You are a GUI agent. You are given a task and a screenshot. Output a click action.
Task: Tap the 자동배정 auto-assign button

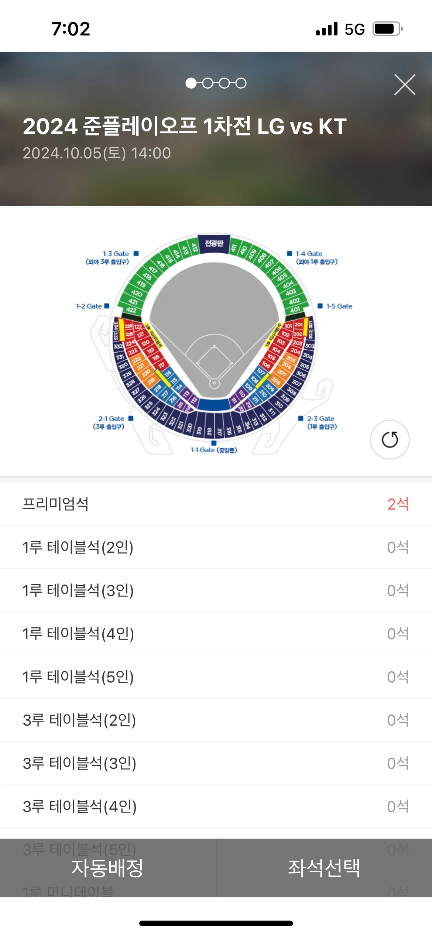(108, 868)
